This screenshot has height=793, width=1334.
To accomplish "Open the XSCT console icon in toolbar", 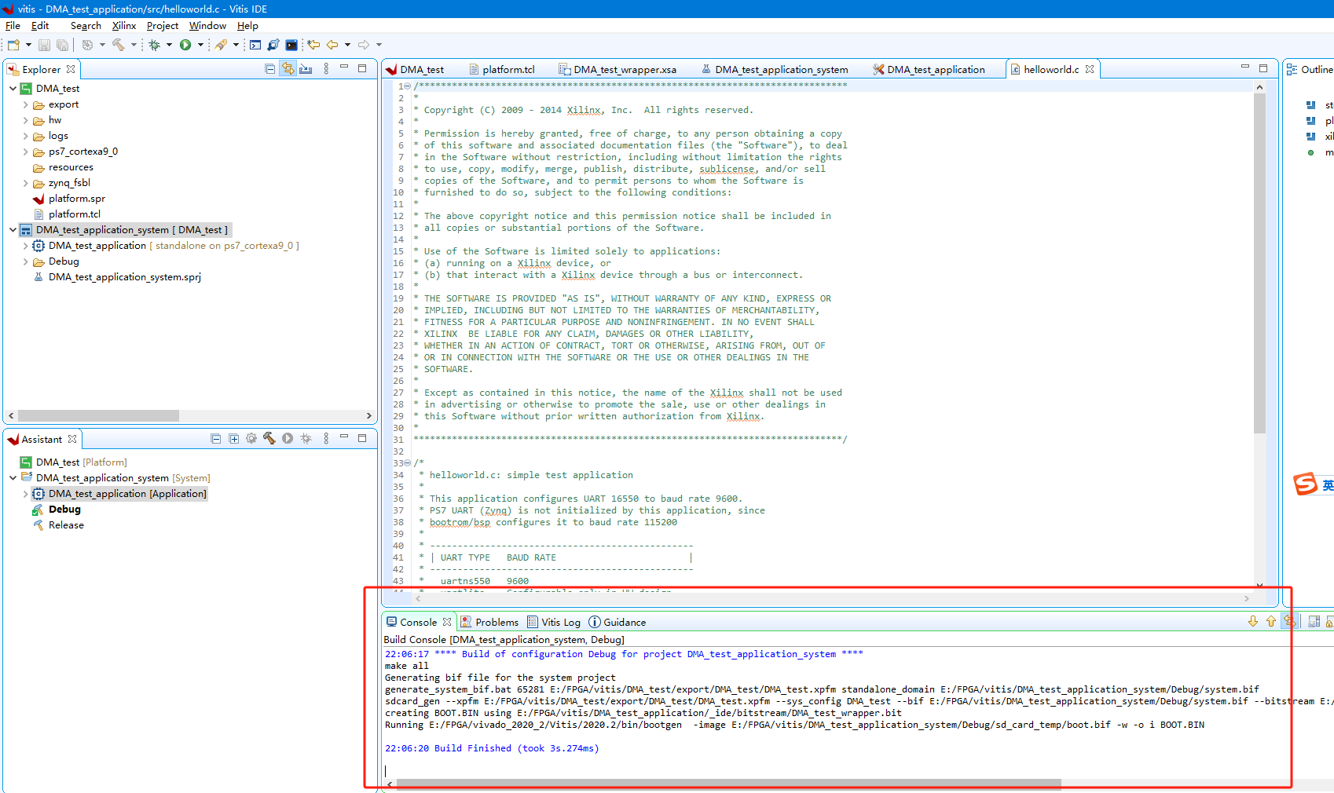I will [255, 45].
